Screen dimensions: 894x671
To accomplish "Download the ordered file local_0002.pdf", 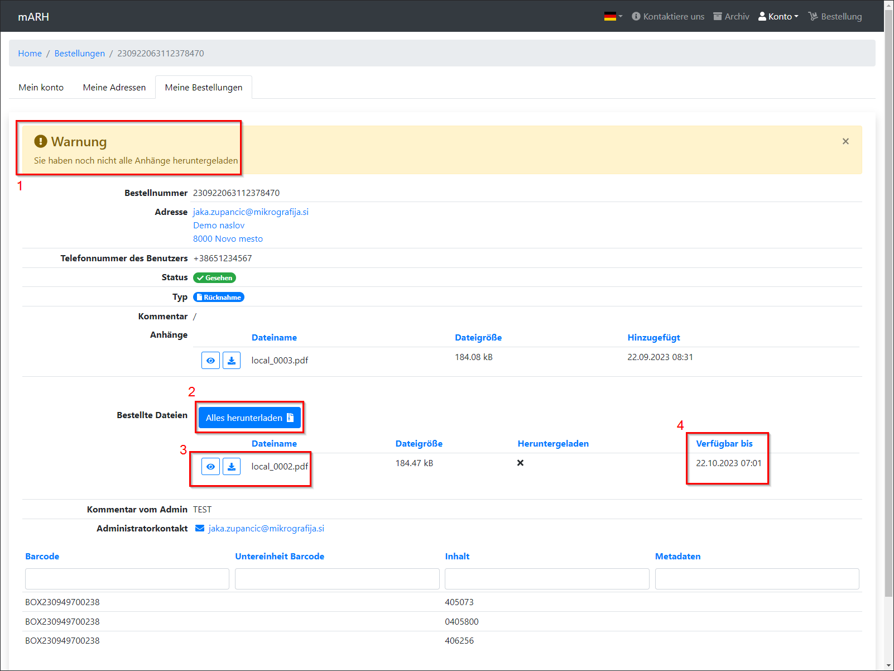I will tap(232, 467).
